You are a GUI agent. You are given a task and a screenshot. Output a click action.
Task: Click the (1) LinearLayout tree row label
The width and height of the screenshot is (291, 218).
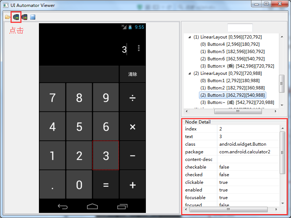pyautogui.click(x=228, y=37)
